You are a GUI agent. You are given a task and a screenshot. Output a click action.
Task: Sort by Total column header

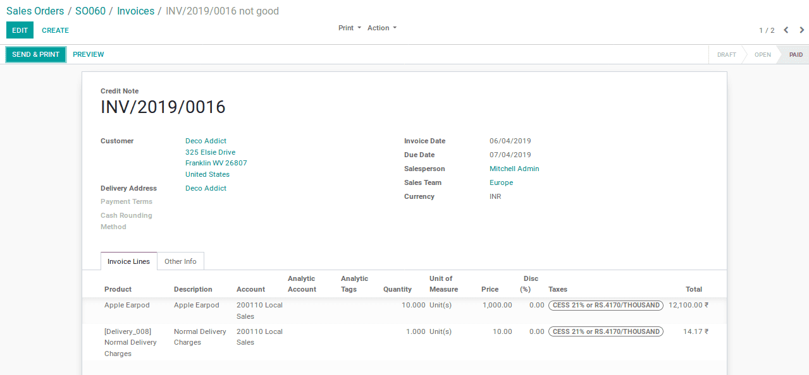(694, 289)
